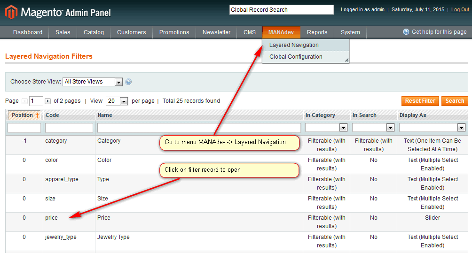The image size is (472, 253).
Task: Open the Customers menu
Action: [131, 32]
